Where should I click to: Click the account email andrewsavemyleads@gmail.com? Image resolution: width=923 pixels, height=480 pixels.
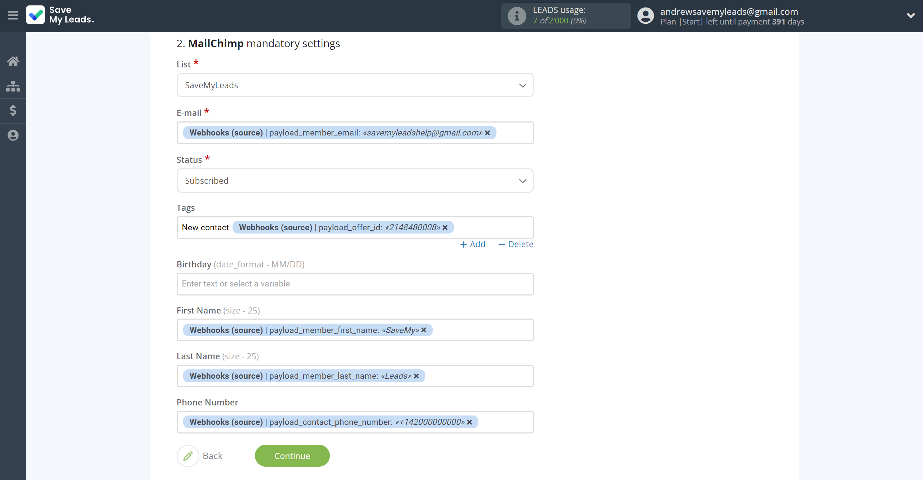(729, 12)
